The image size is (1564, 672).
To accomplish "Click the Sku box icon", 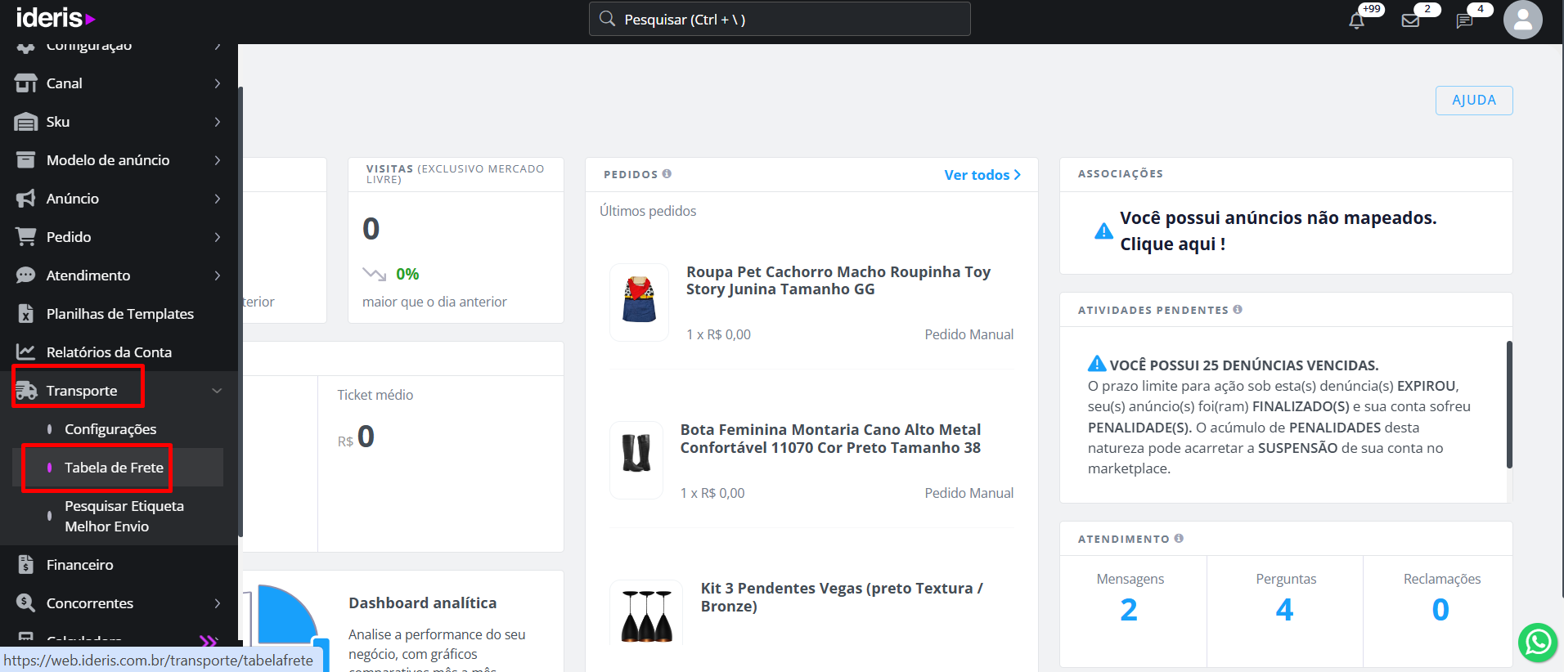I will (26, 122).
